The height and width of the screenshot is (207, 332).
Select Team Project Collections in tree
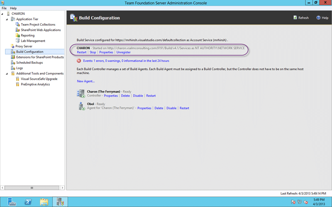(x=38, y=24)
